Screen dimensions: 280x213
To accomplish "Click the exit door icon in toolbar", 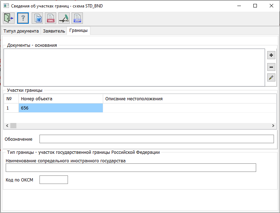I will click(x=9, y=18).
